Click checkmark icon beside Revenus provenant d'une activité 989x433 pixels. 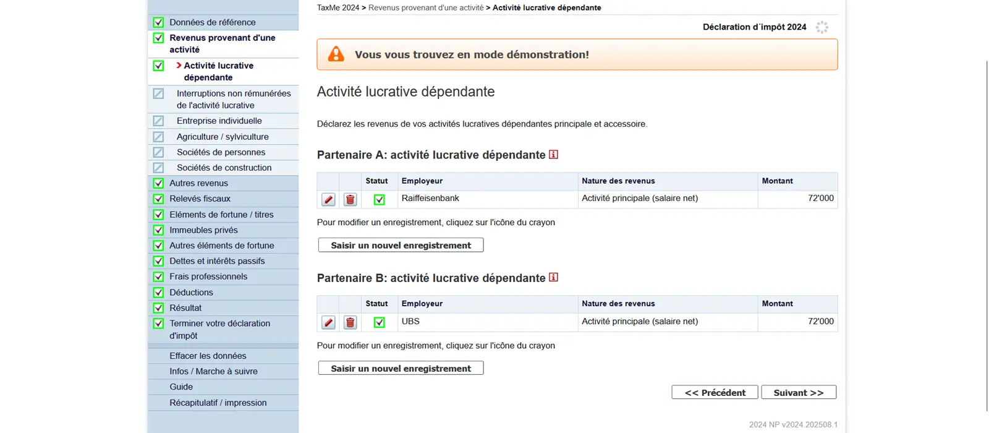click(158, 38)
